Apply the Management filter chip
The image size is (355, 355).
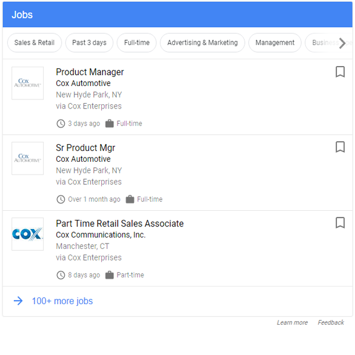[x=275, y=42]
